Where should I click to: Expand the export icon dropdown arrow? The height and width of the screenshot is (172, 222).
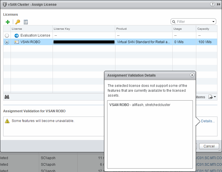coord(215,97)
